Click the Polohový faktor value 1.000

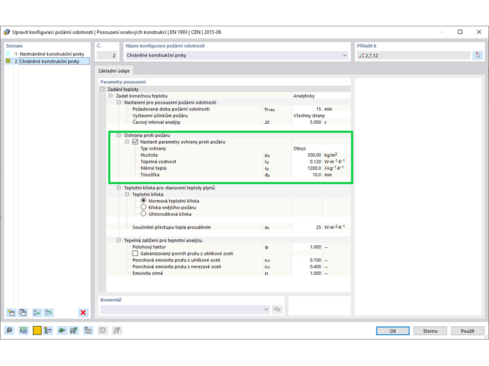pos(307,247)
